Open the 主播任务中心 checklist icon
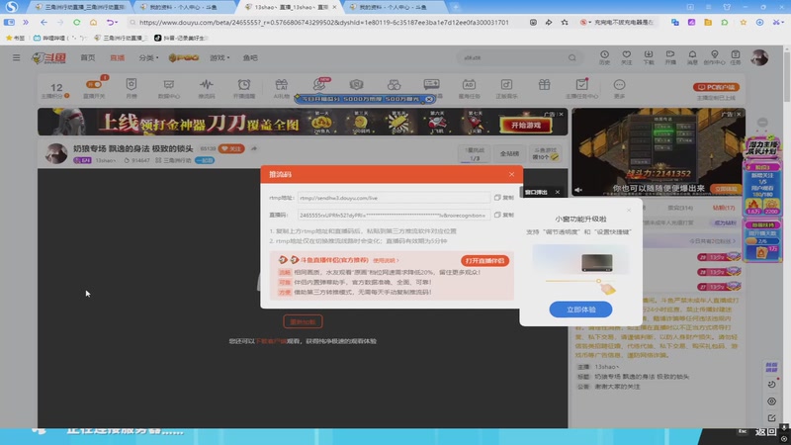791x445 pixels. [x=581, y=88]
